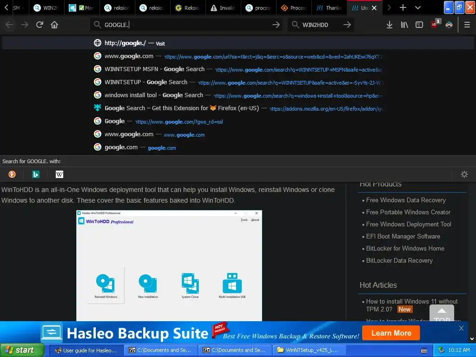Viewport: 476px width, 357px height.
Task: Click the URL bar containing GOOGLE.
Action: [x=187, y=25]
